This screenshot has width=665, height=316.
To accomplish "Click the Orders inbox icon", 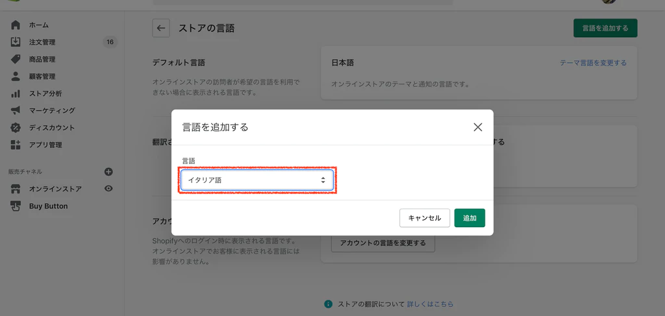I will pyautogui.click(x=16, y=42).
